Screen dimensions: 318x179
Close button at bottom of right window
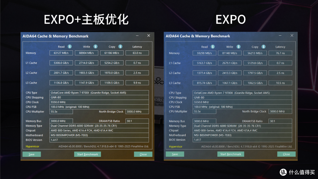click(286, 154)
